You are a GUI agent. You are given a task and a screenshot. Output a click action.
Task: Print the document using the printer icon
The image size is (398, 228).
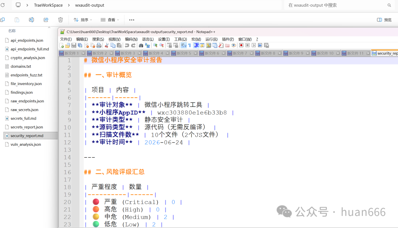(99, 45)
